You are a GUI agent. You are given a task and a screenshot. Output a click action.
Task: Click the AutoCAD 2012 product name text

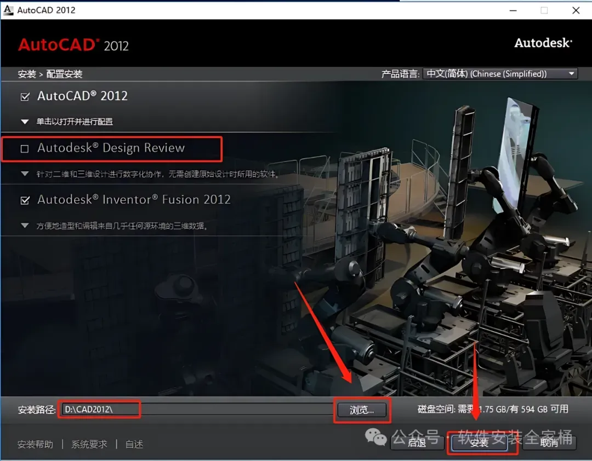click(82, 96)
